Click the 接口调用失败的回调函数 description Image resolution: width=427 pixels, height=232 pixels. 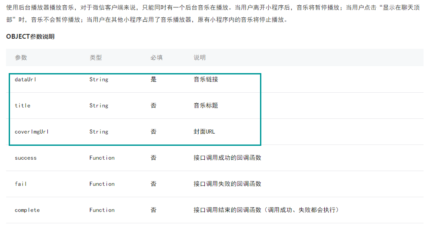[x=227, y=184]
